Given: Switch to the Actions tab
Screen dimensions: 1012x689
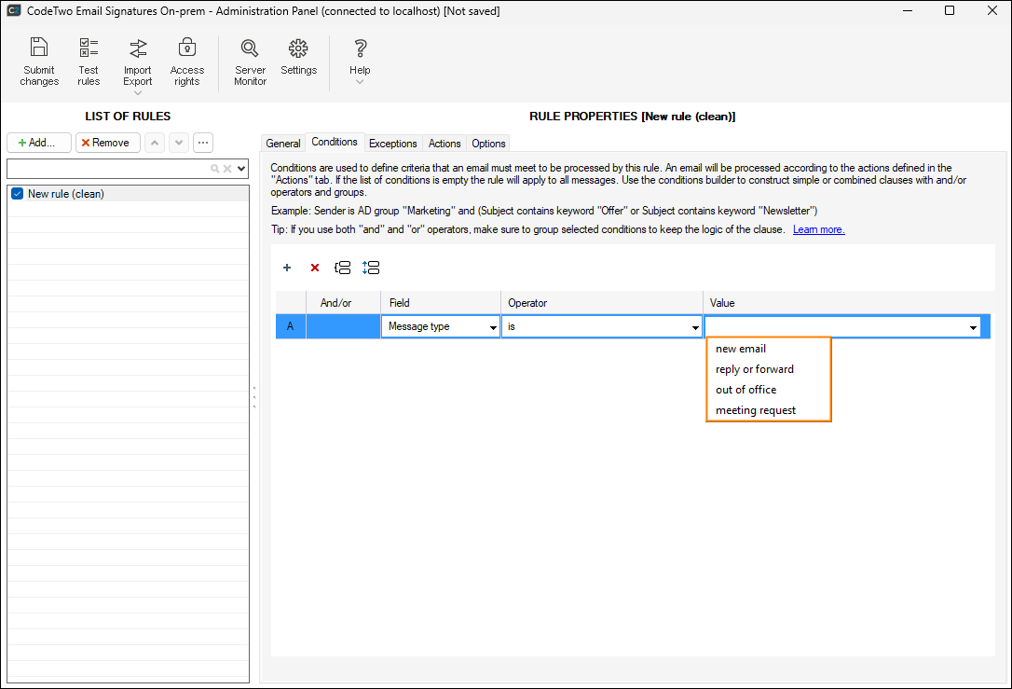Looking at the screenshot, I should [x=444, y=144].
